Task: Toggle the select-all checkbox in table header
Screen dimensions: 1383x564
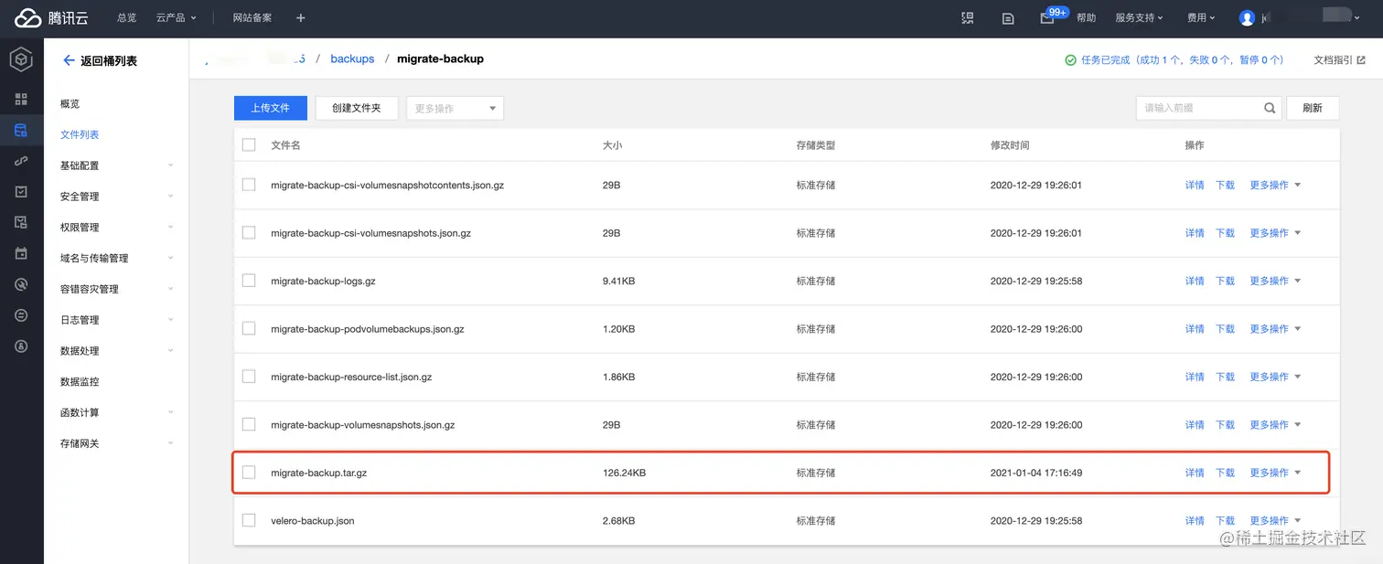Action: [249, 144]
